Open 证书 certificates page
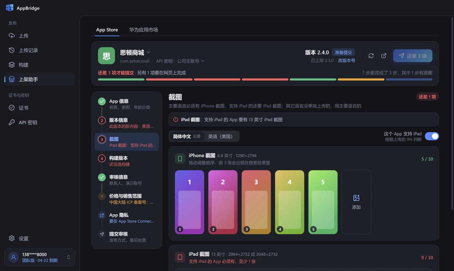Viewport: 454px width, 271px height. 40,108
